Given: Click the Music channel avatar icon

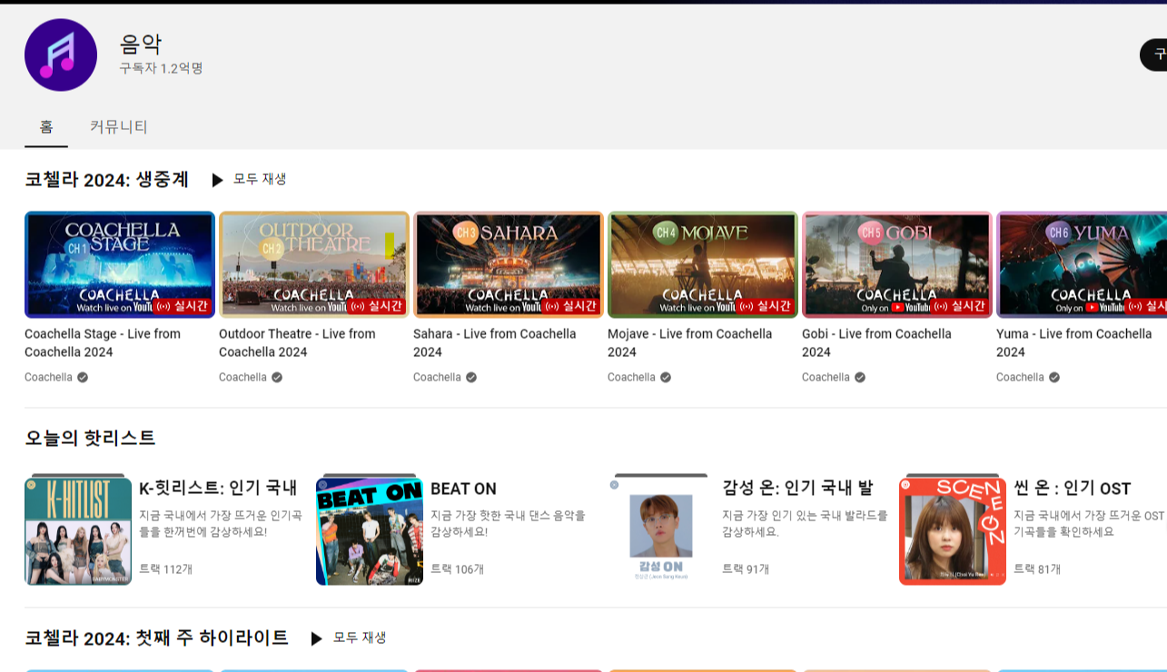Looking at the screenshot, I should (61, 54).
